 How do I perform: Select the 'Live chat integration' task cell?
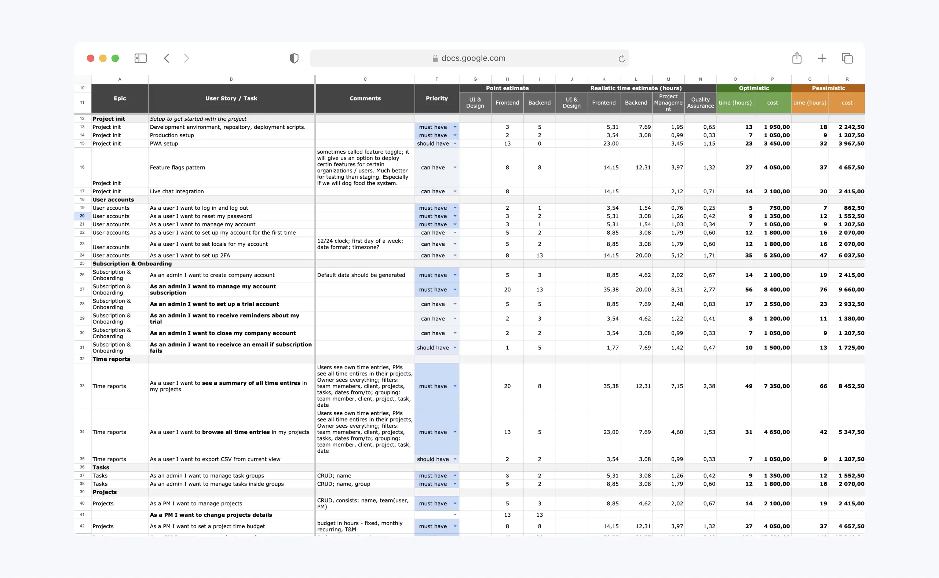click(x=231, y=191)
